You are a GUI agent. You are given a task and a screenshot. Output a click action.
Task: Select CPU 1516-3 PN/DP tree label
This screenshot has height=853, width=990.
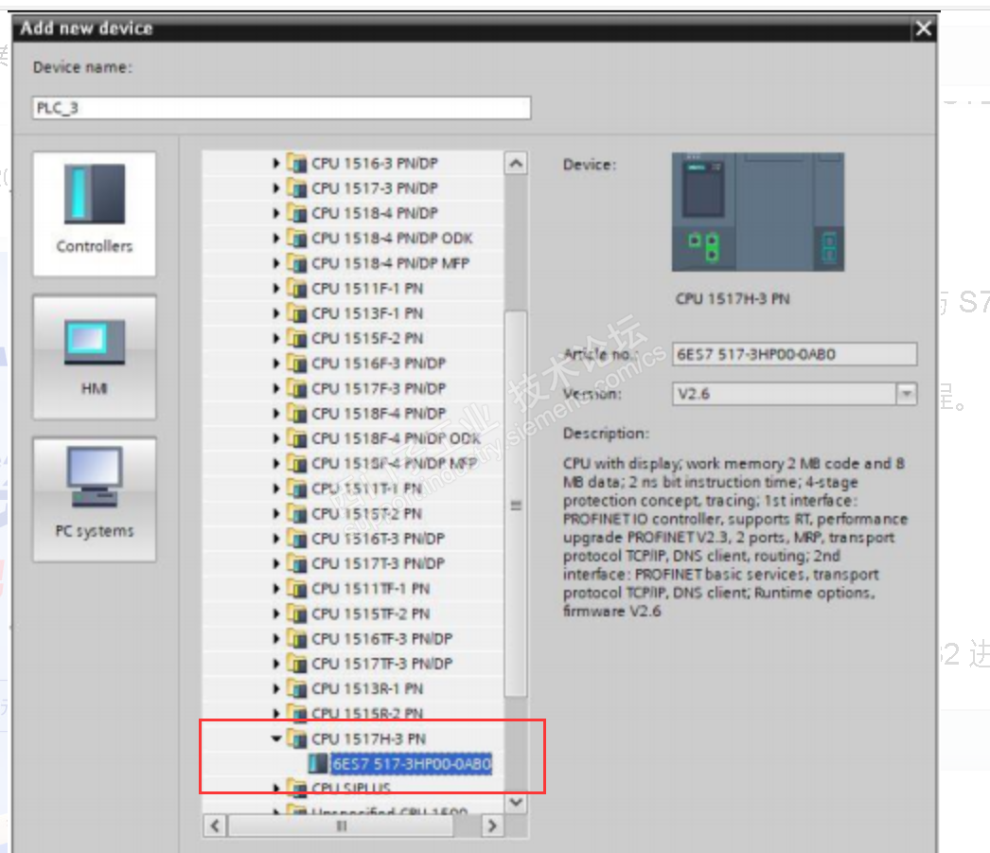(x=375, y=164)
